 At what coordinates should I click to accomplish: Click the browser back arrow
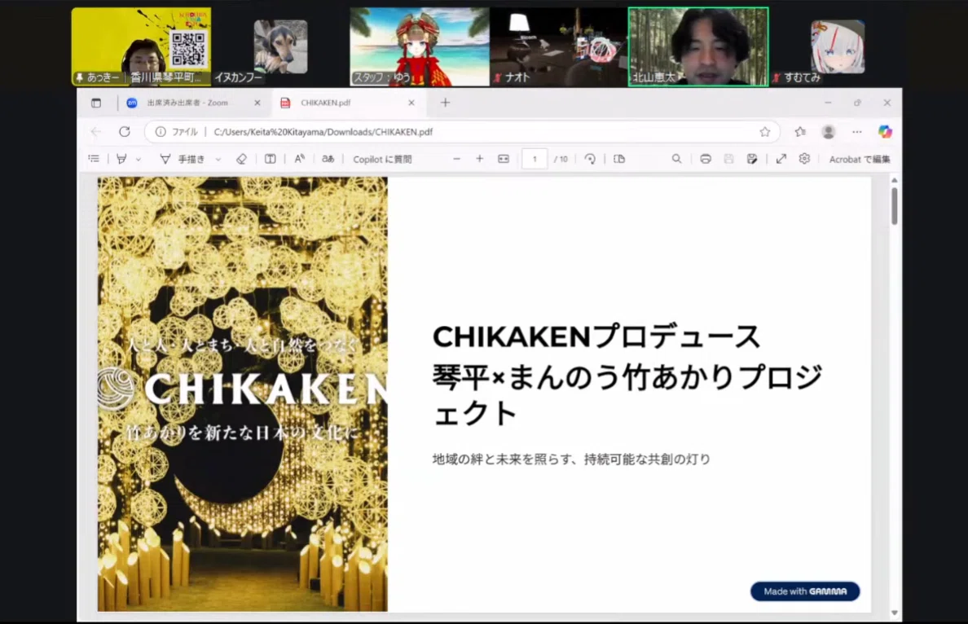(95, 131)
